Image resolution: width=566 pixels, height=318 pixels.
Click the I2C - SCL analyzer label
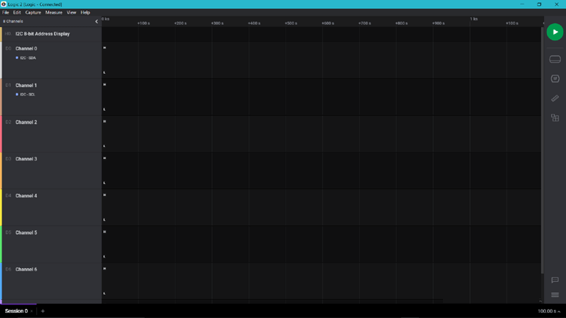click(28, 94)
